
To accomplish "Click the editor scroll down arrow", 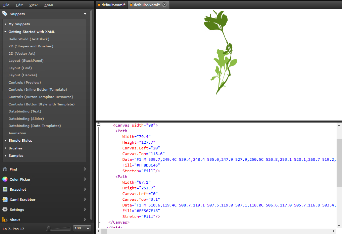I will (x=339, y=226).
